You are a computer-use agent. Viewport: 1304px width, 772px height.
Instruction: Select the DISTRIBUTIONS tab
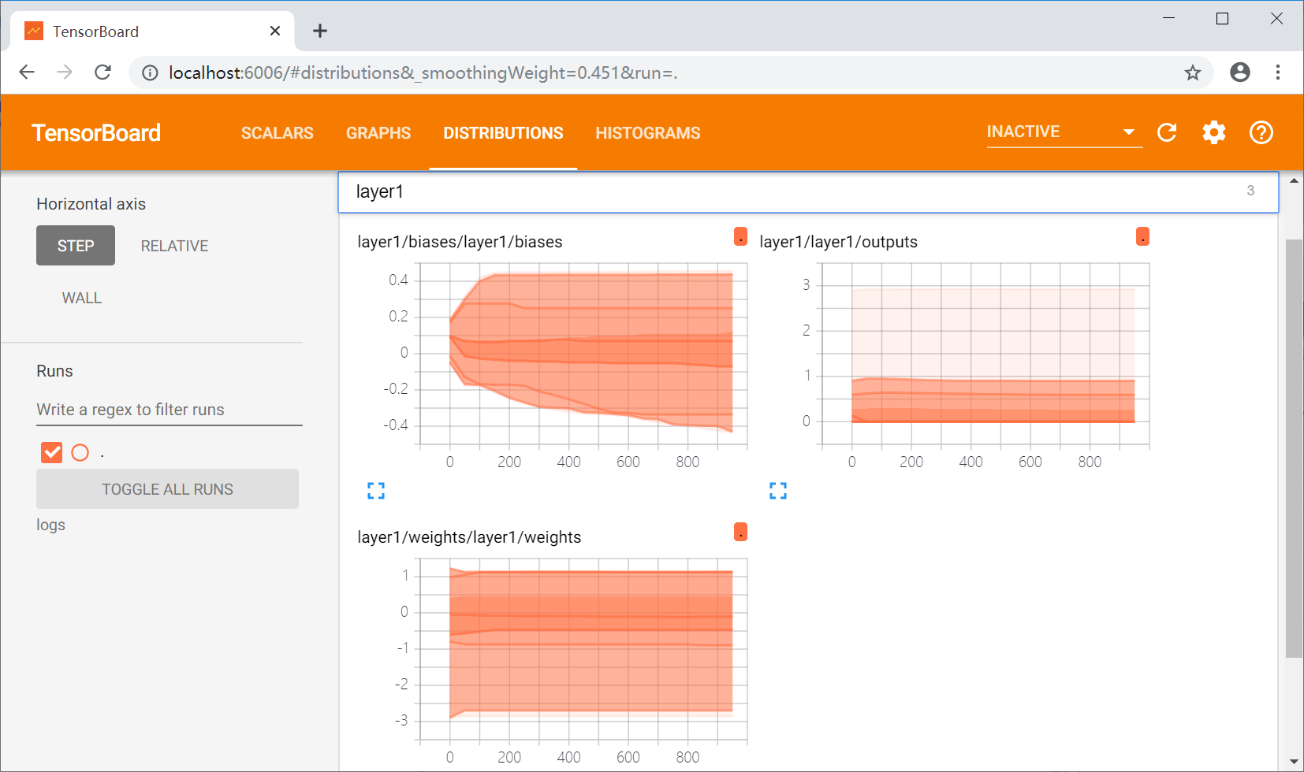pyautogui.click(x=503, y=133)
